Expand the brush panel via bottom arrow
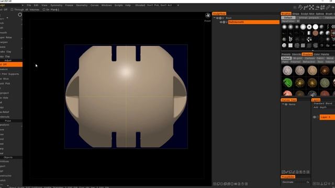 coord(312,51)
